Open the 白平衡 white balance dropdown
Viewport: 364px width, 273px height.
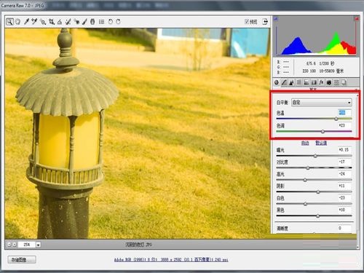coord(322,103)
